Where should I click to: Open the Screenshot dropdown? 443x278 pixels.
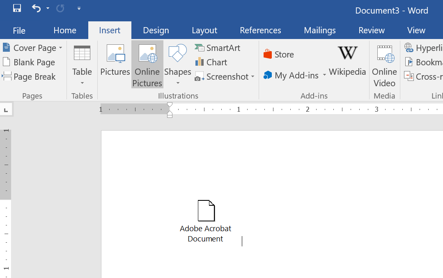252,77
